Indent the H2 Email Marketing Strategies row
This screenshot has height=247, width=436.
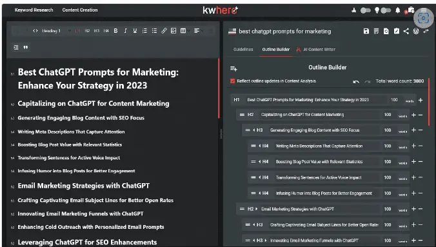(256, 209)
